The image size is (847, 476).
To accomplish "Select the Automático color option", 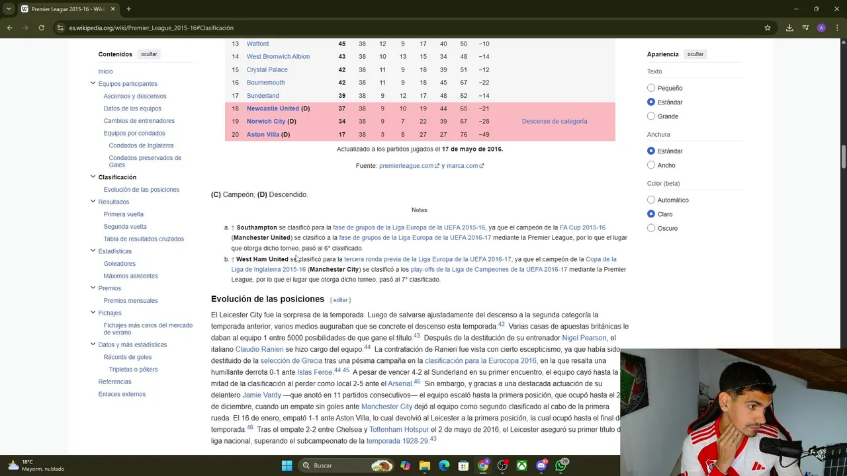I will click(651, 200).
